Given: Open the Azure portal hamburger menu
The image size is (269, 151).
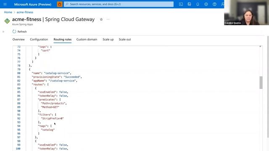Looking at the screenshot, I should tap(5, 4).
